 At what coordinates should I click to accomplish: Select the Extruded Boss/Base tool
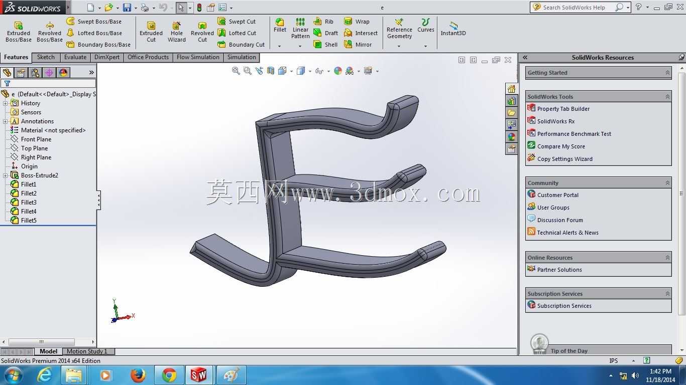[19, 32]
